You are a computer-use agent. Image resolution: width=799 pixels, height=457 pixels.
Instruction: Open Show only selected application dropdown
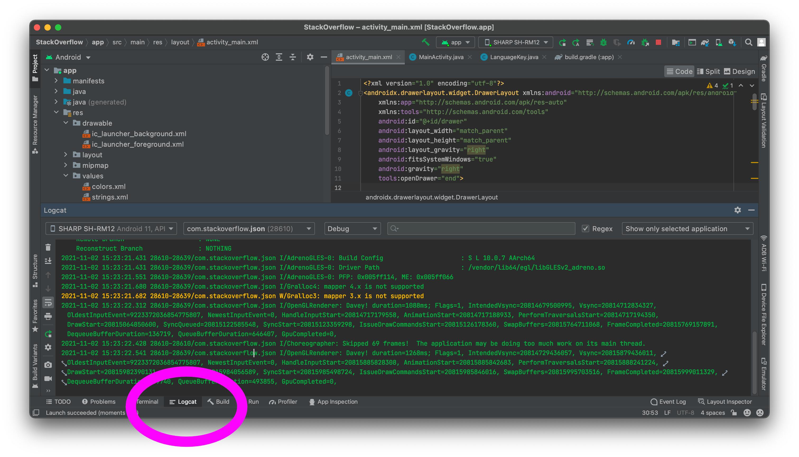pyautogui.click(x=687, y=229)
